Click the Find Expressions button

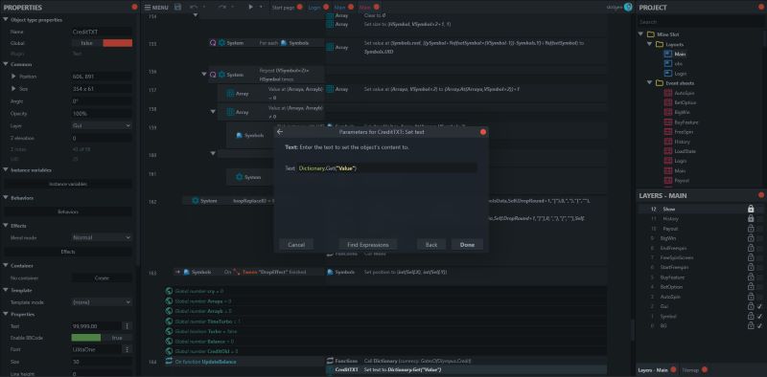pyautogui.click(x=368, y=245)
